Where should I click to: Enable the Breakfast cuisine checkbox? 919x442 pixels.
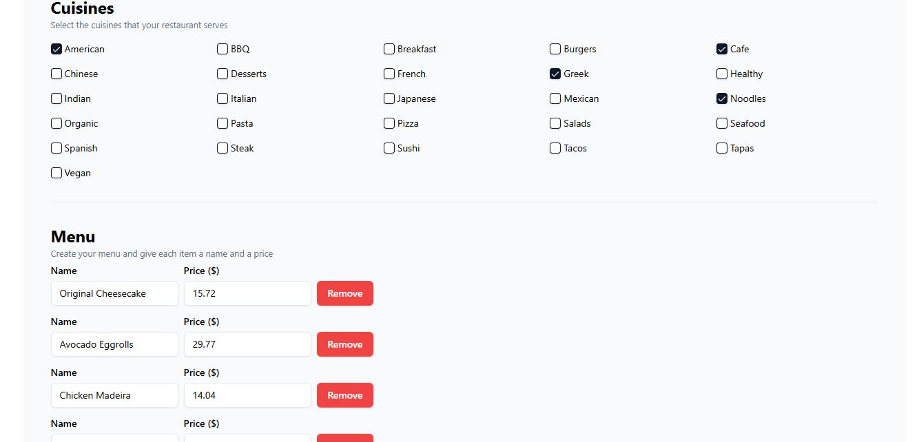[x=389, y=49]
